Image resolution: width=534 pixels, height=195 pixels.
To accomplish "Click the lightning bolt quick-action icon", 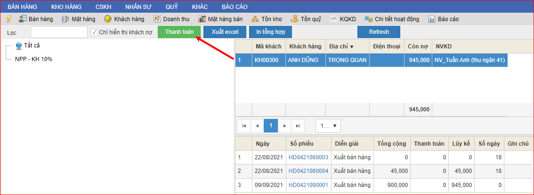I will [9, 19].
